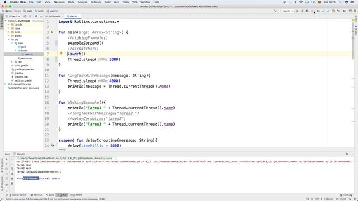Click the Main run tab in Run panel
Screen dimensions: 358x201
tap(21, 154)
